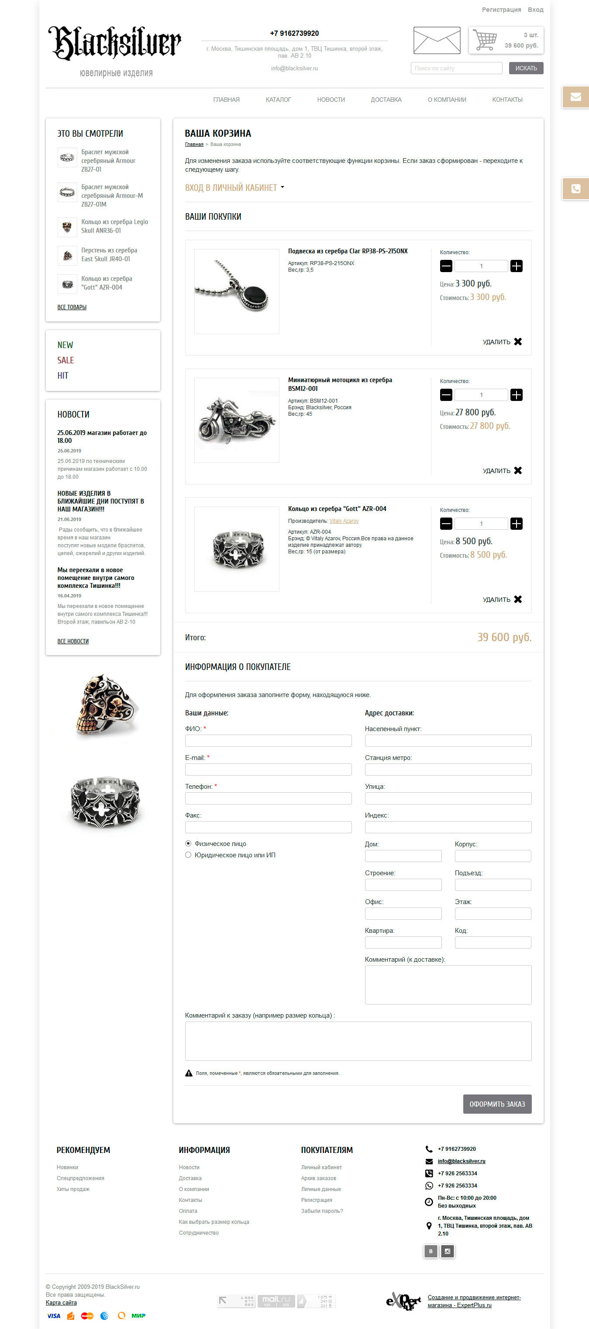This screenshot has width=589, height=1329.
Task: Click the E-mail input field
Action: [x=268, y=770]
